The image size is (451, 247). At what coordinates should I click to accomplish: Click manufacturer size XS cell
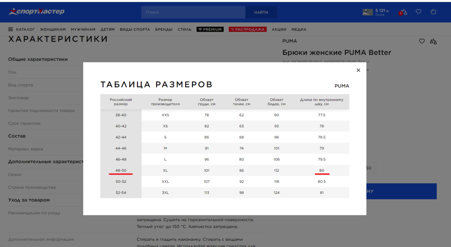166,126
